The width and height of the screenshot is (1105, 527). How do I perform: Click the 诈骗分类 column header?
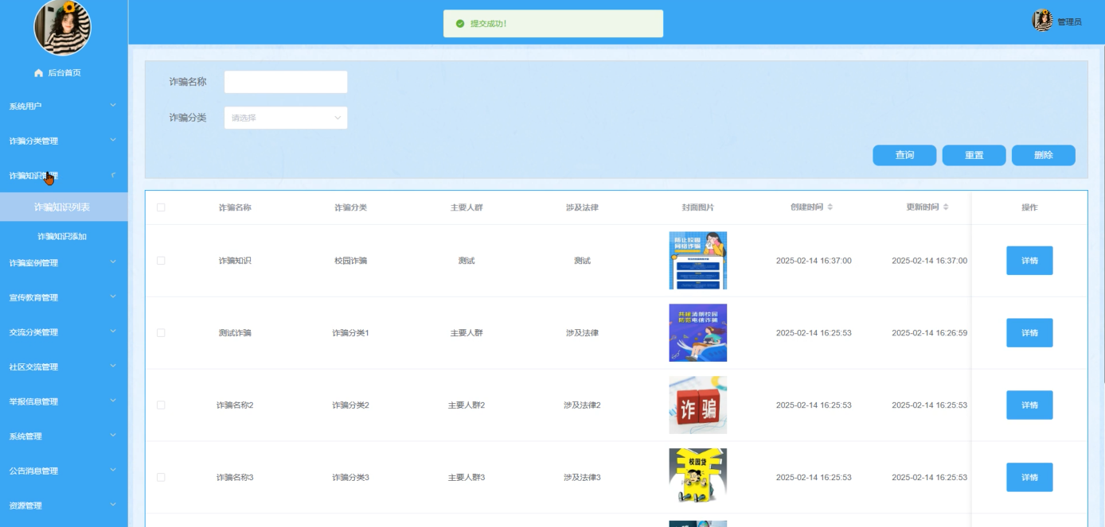[x=350, y=207]
